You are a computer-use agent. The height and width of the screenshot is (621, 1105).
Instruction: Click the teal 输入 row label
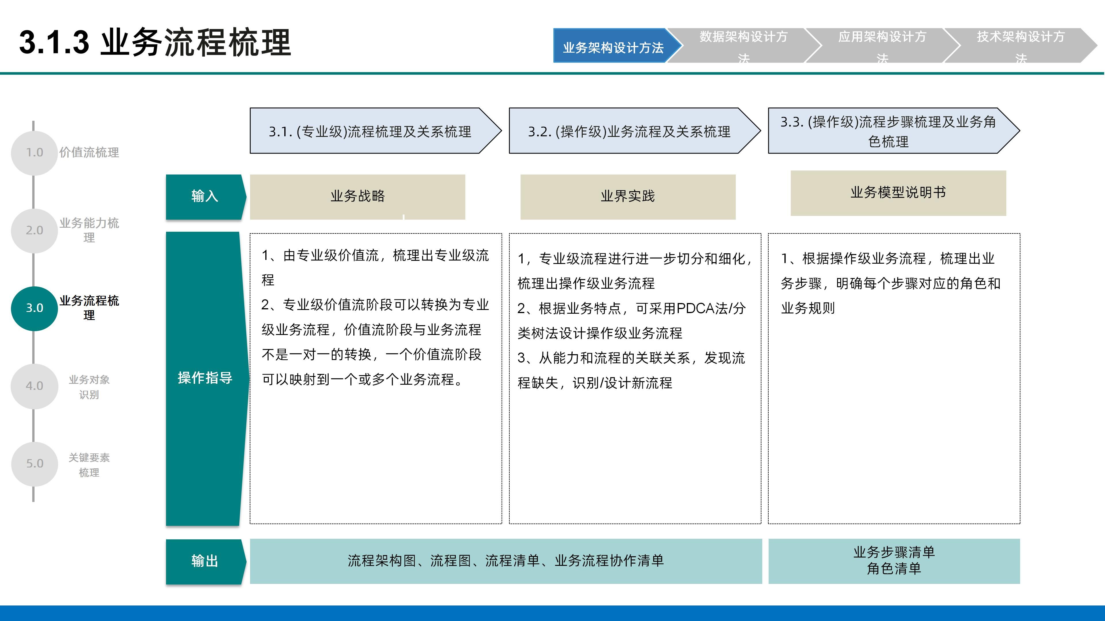coord(205,197)
